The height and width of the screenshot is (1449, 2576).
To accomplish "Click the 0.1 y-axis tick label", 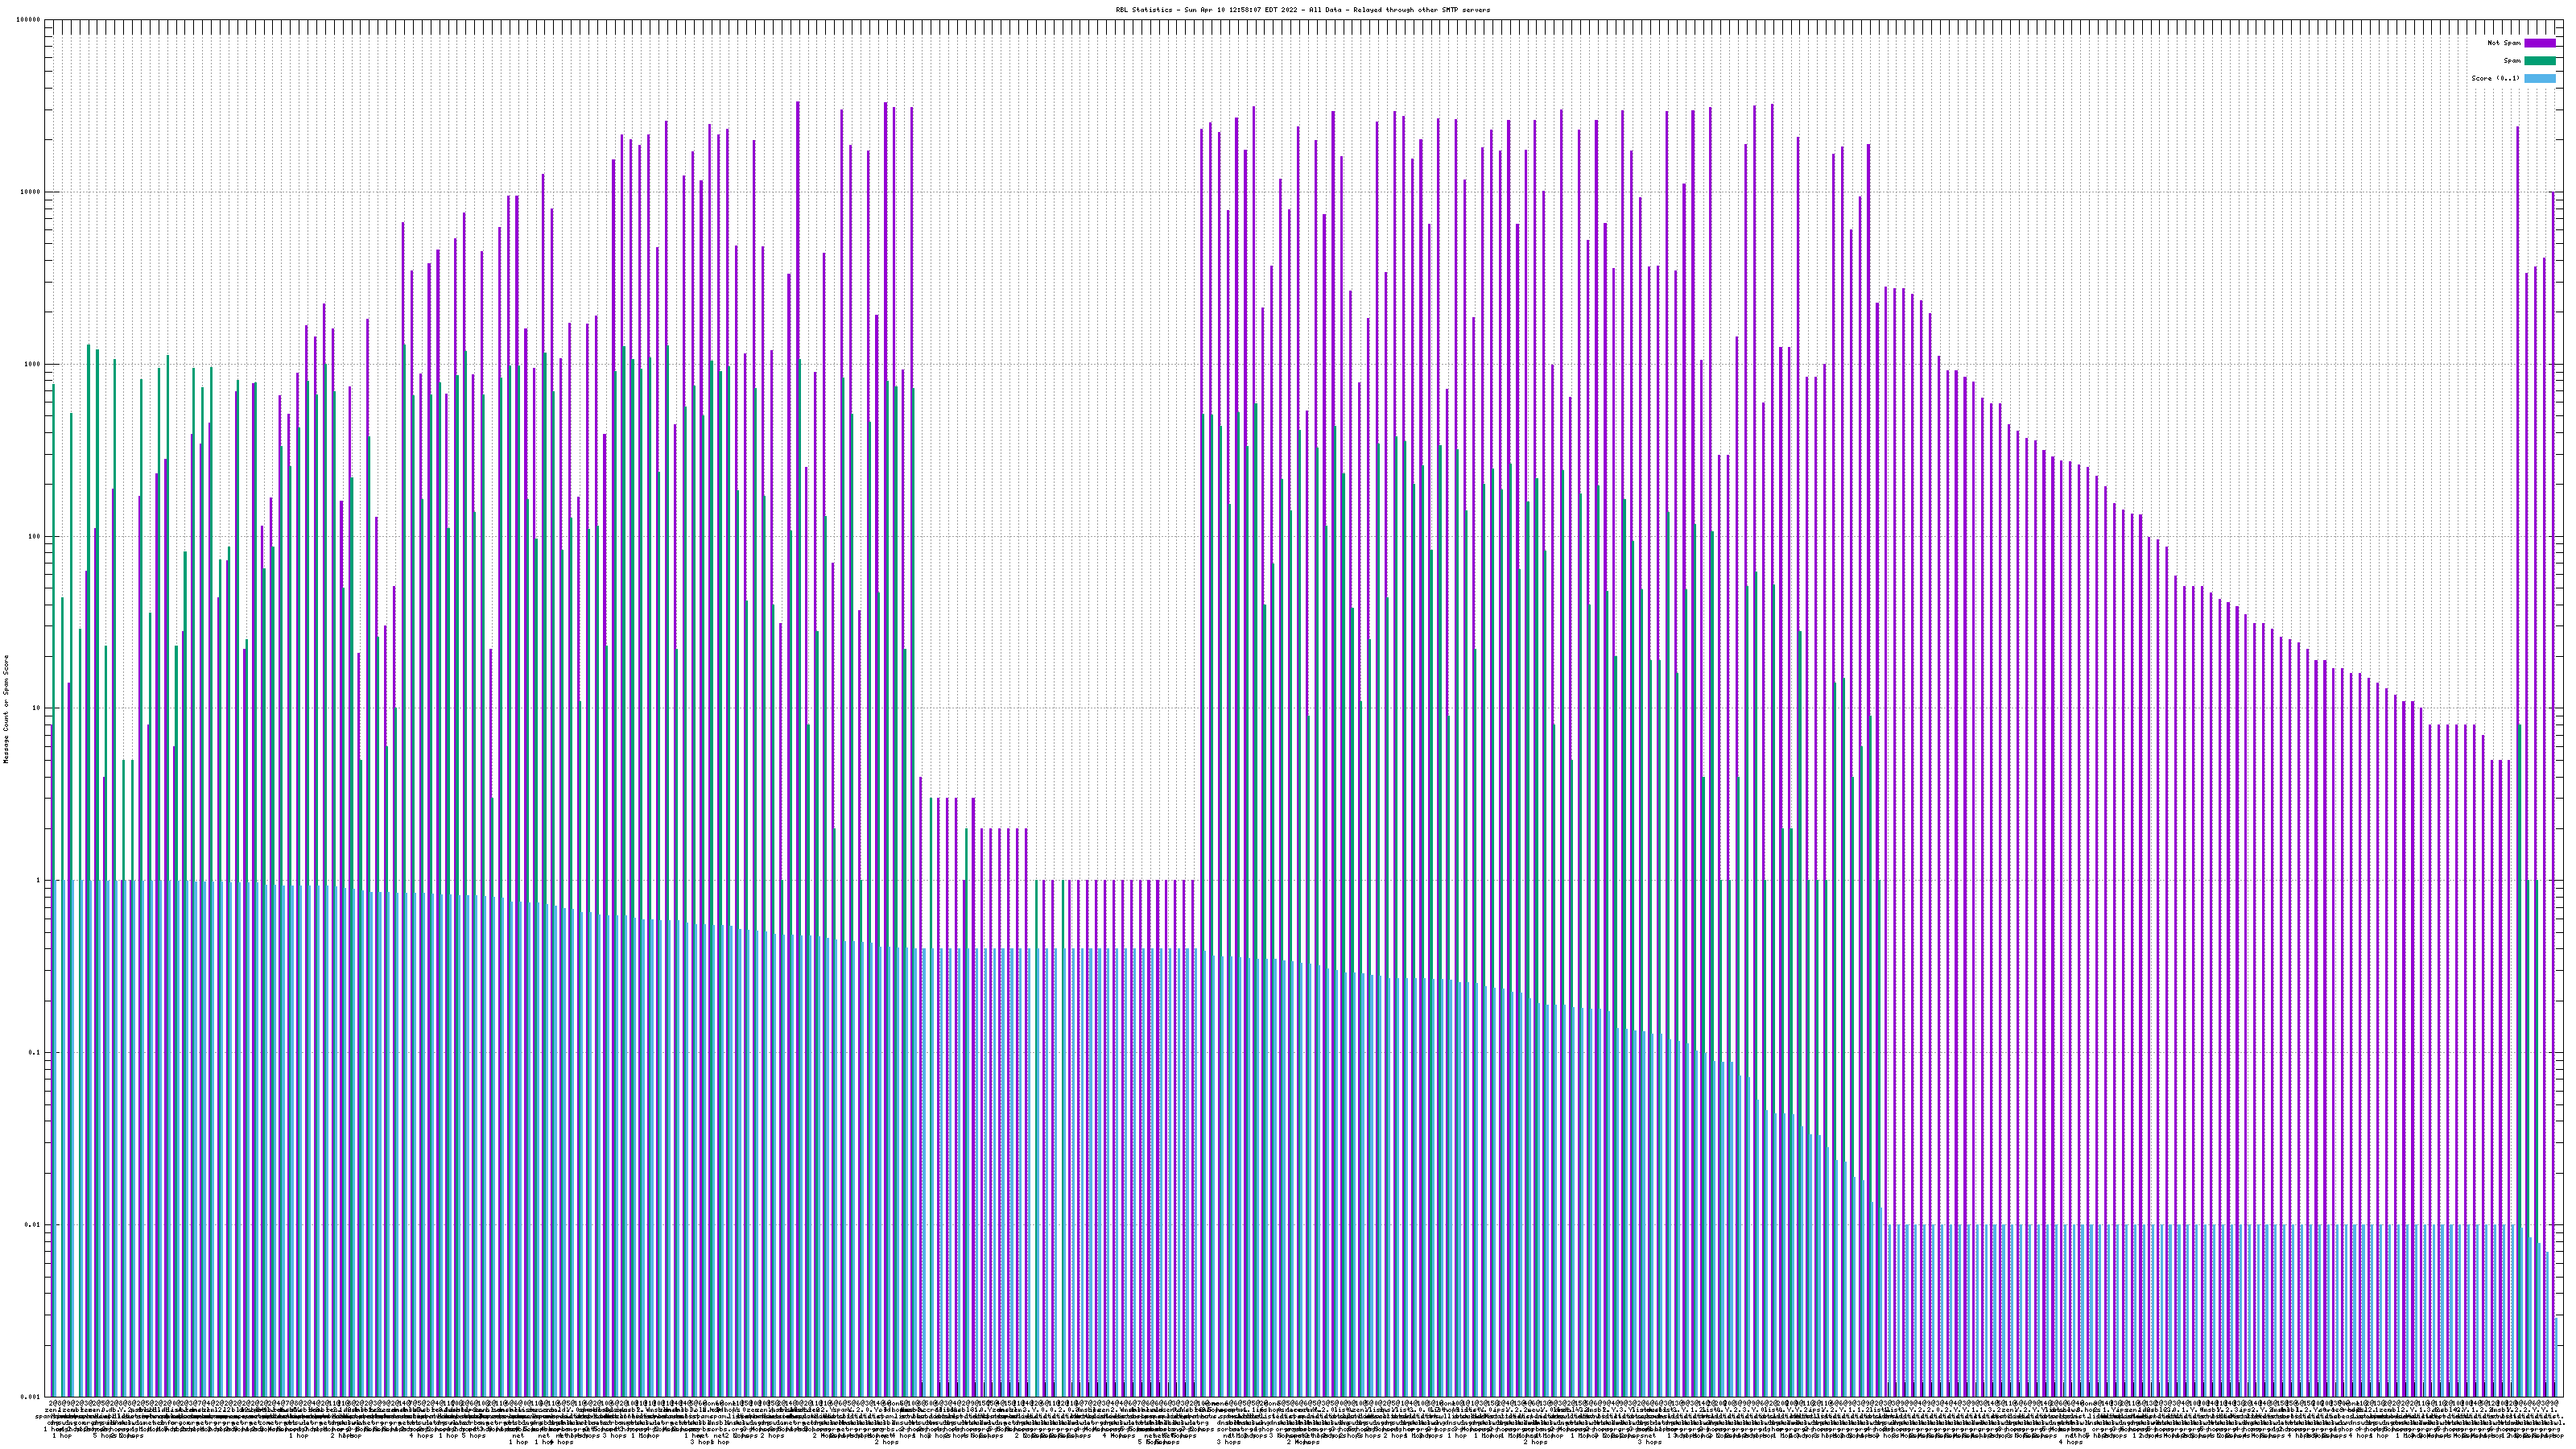I will [x=35, y=1053].
